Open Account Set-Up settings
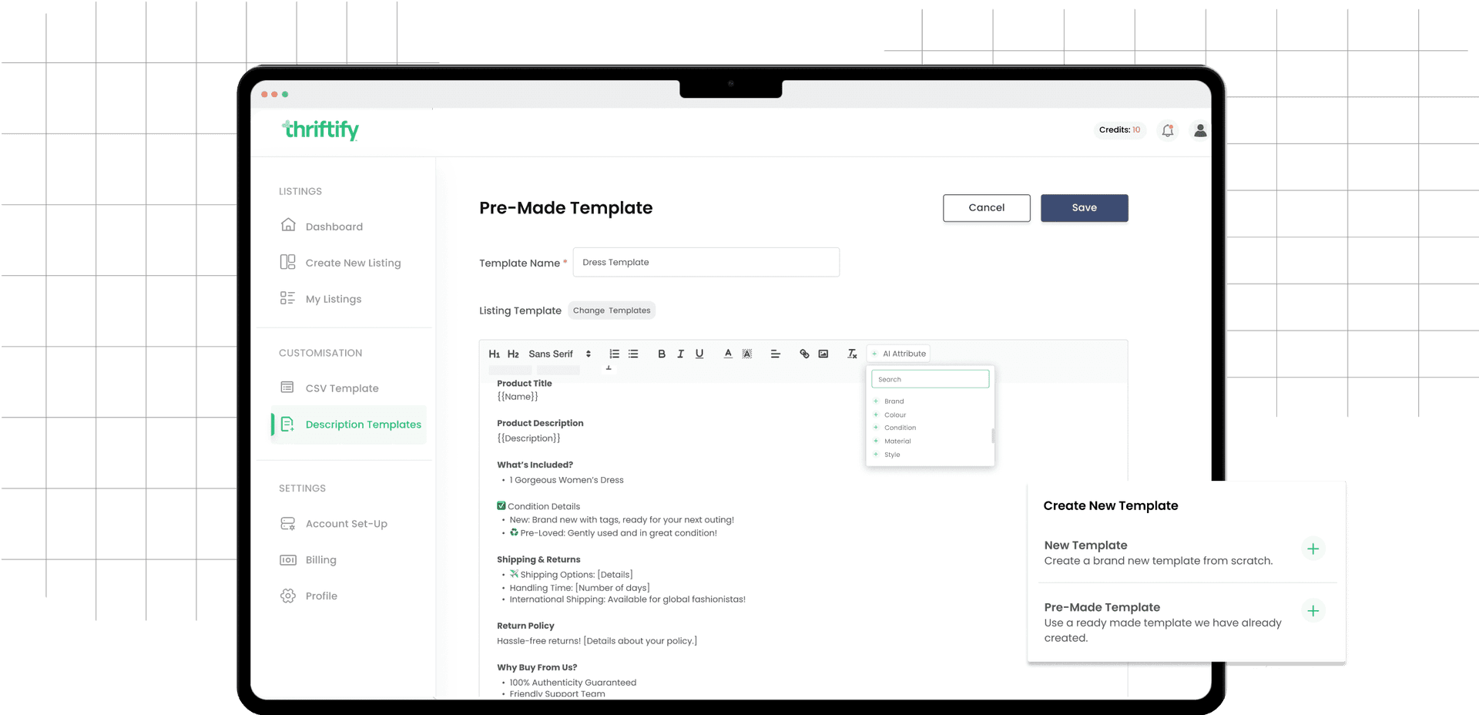 pyautogui.click(x=334, y=524)
